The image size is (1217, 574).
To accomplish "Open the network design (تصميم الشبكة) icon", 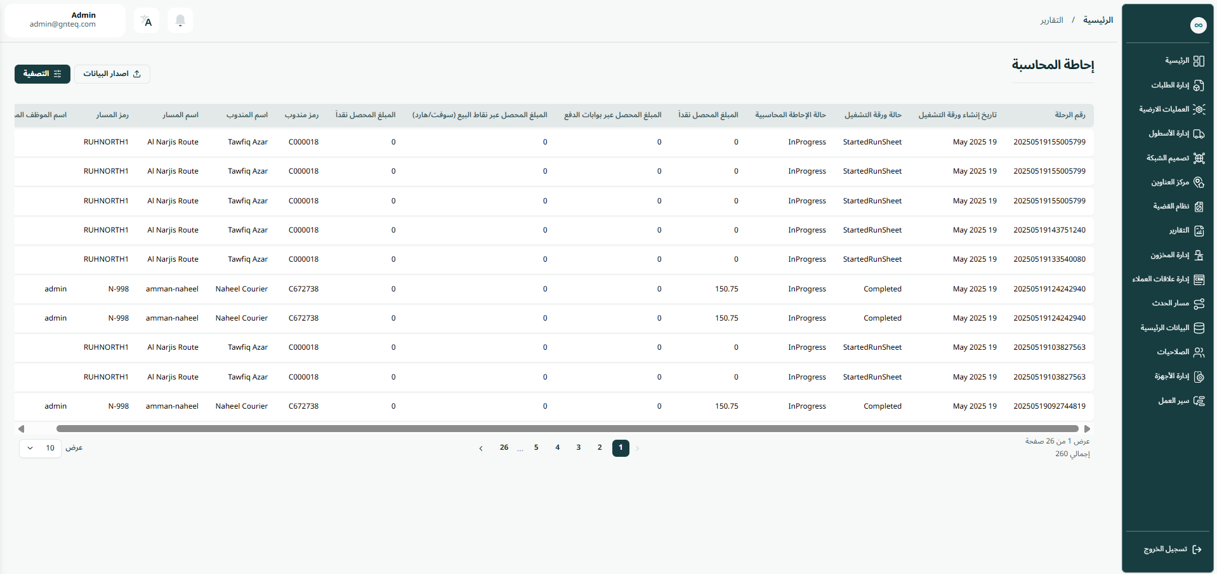I will [x=1199, y=158].
